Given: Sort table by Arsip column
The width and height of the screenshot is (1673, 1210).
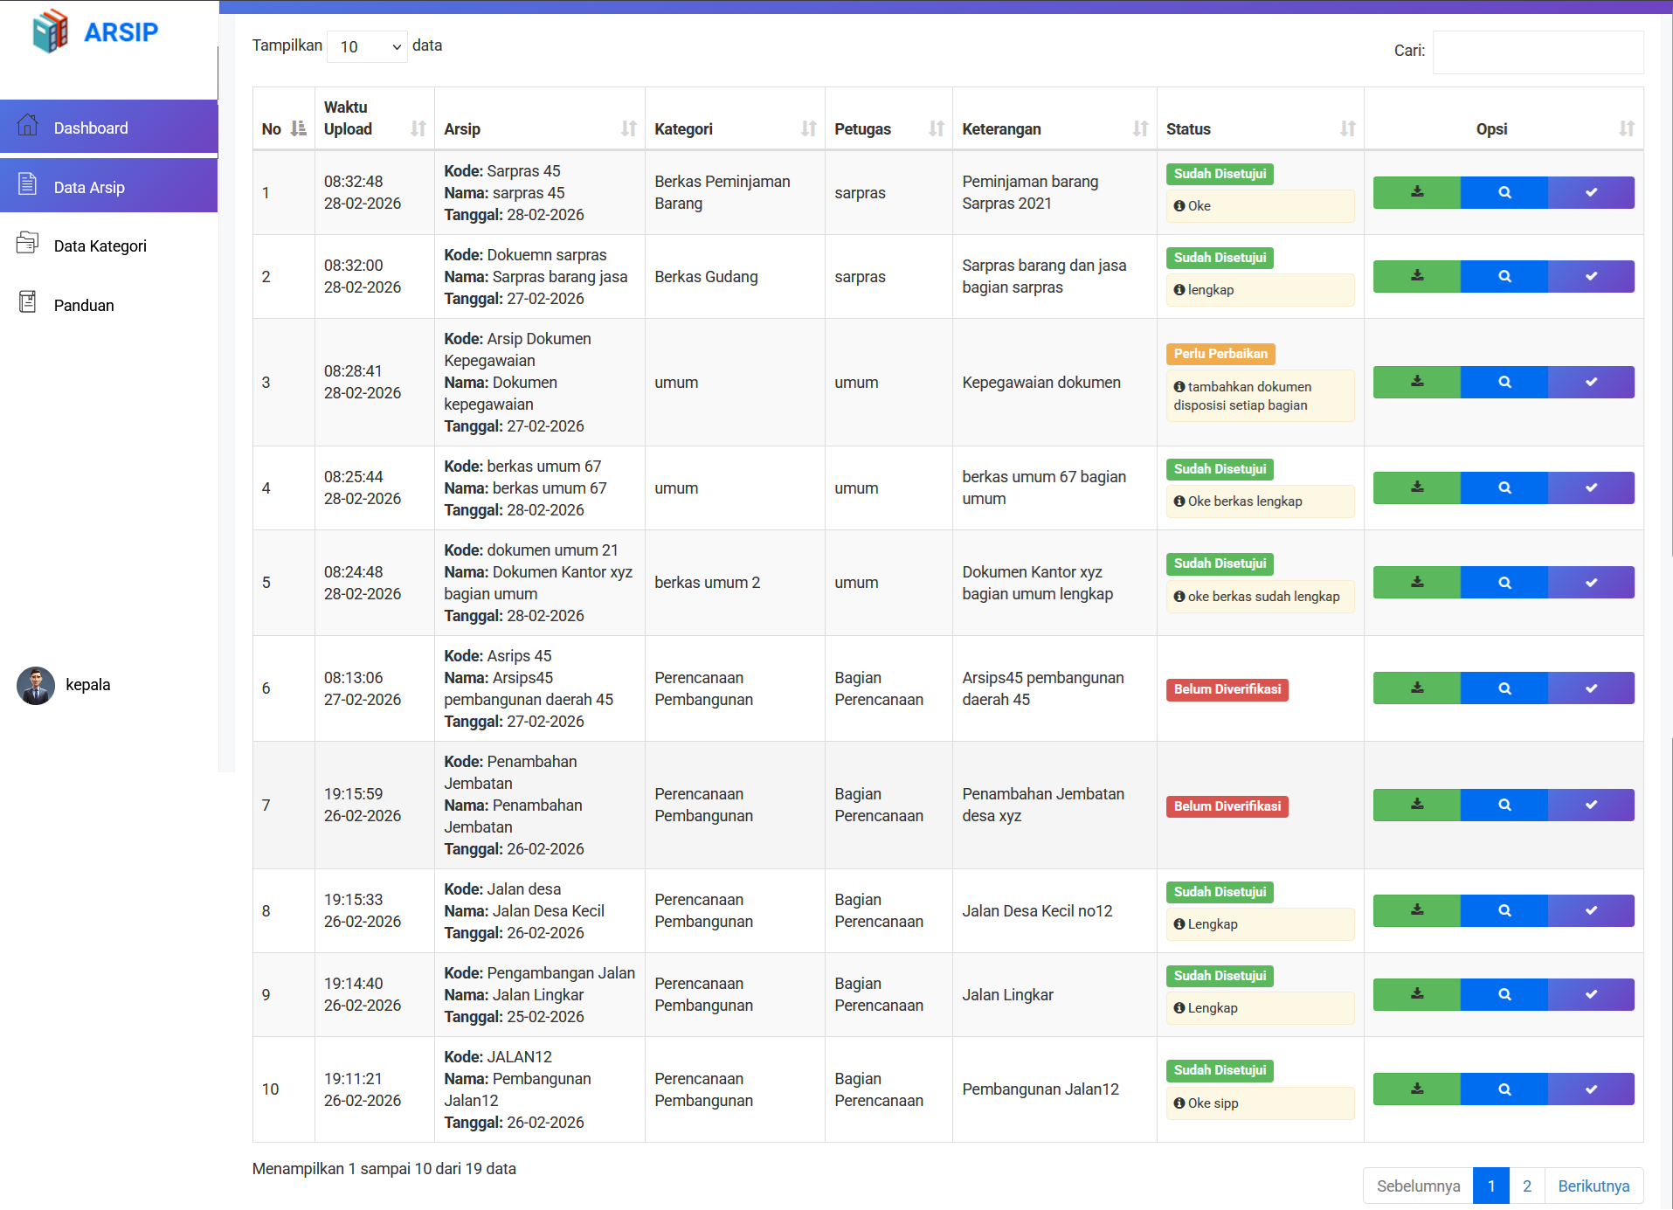Looking at the screenshot, I should [x=539, y=119].
